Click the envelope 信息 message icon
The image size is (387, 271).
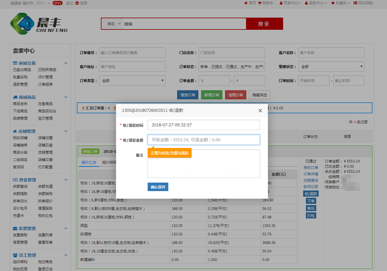(77, 3)
